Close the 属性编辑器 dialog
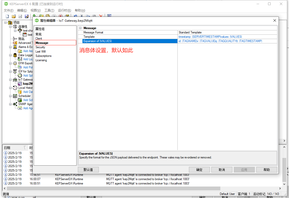 (275, 20)
